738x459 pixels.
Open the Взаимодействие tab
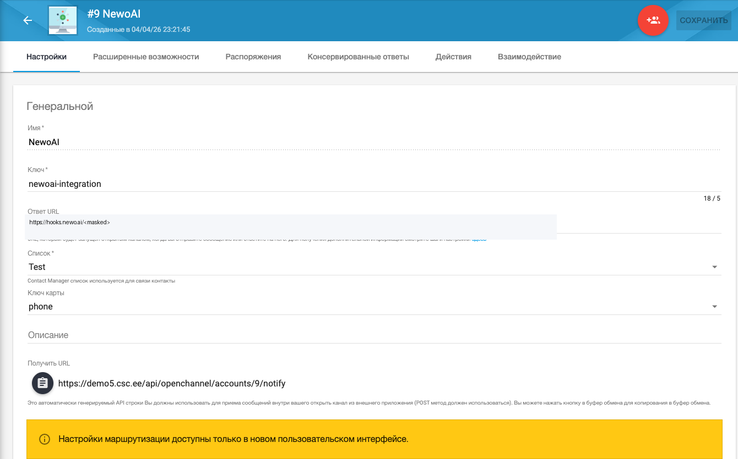[530, 57]
